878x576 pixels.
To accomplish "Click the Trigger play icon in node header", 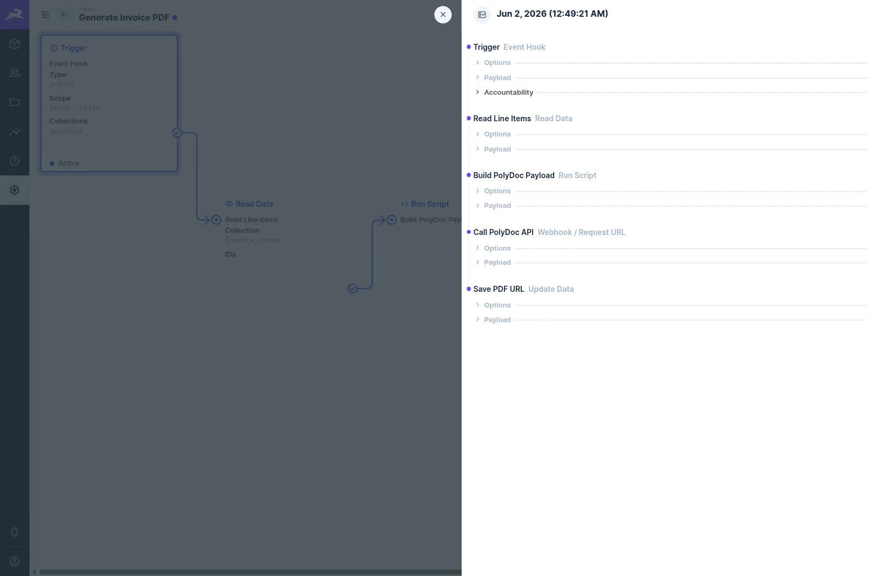I will [x=54, y=48].
